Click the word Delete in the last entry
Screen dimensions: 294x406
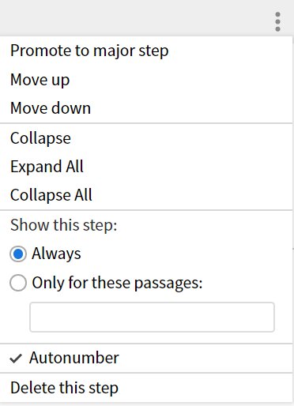[32, 388]
